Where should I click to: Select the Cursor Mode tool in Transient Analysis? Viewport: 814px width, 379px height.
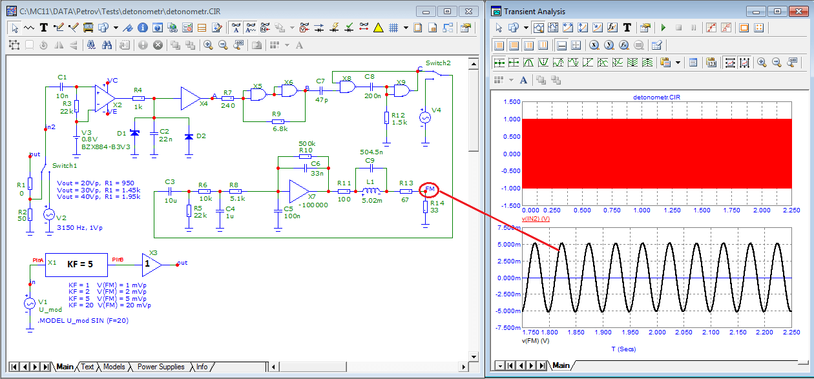(x=554, y=28)
